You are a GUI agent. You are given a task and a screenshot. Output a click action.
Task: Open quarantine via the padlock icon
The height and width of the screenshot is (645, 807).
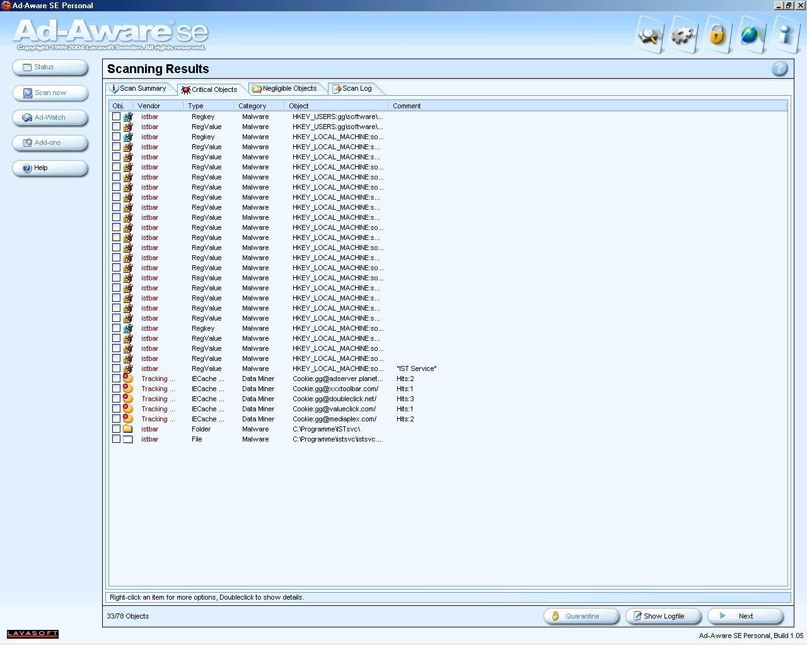717,35
